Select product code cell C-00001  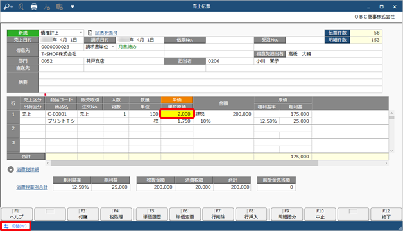click(62, 114)
